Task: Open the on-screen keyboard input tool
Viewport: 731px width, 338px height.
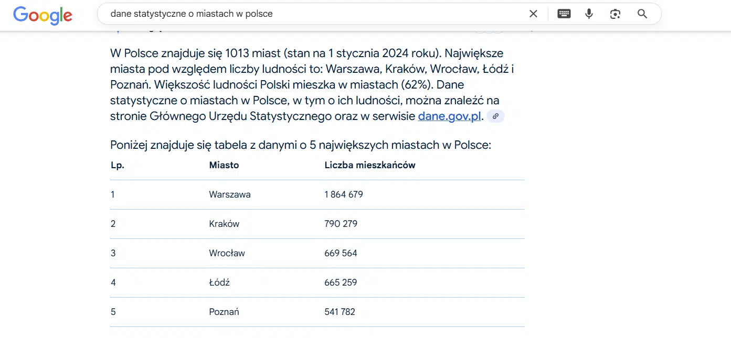Action: click(564, 14)
